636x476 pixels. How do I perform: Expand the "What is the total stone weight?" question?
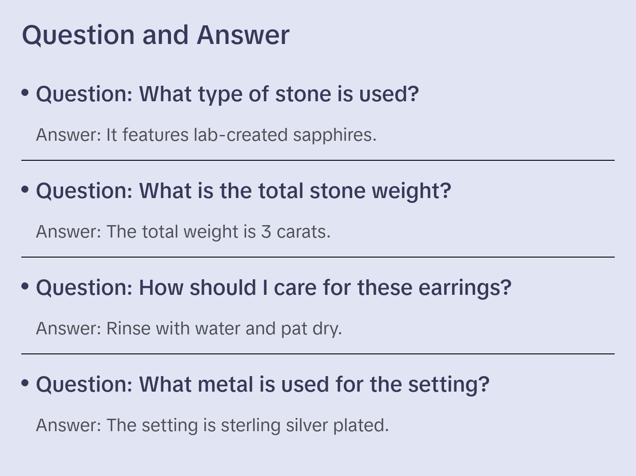pos(243,191)
